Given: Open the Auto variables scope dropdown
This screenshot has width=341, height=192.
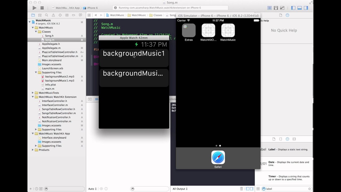Looking at the screenshot, I should coord(92,189).
